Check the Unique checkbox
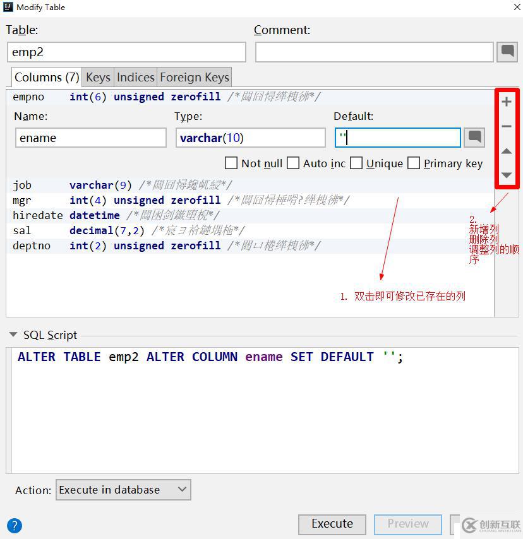This screenshot has height=539, width=523. tap(356, 163)
